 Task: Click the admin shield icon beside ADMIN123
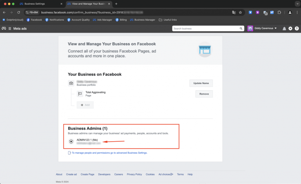tap(71, 141)
